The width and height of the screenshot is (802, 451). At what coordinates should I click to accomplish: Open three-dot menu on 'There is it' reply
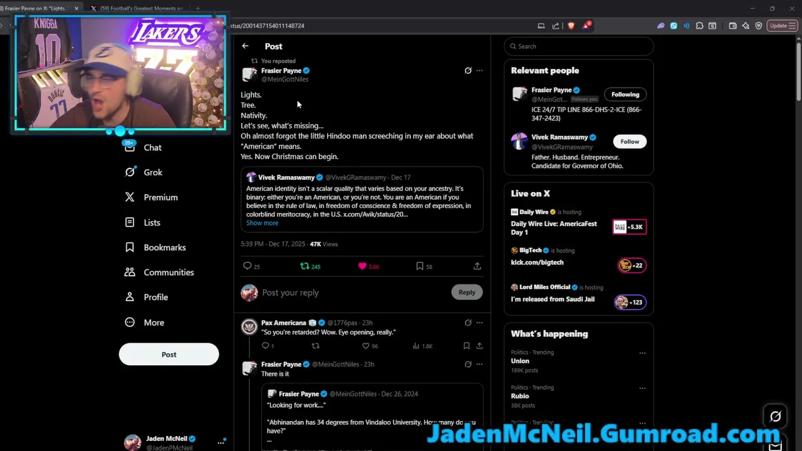[x=479, y=364]
